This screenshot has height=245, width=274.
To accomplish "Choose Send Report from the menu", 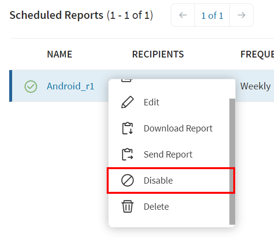I will [169, 155].
